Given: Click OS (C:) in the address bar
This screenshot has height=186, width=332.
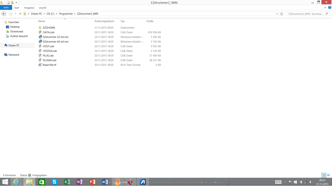Looking at the screenshot, I should 50,14.
